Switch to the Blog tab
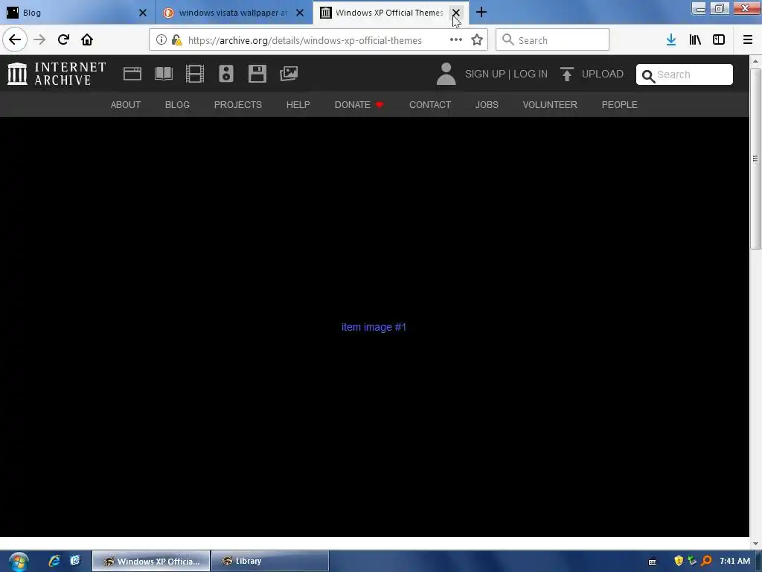This screenshot has width=762, height=572. click(x=77, y=13)
